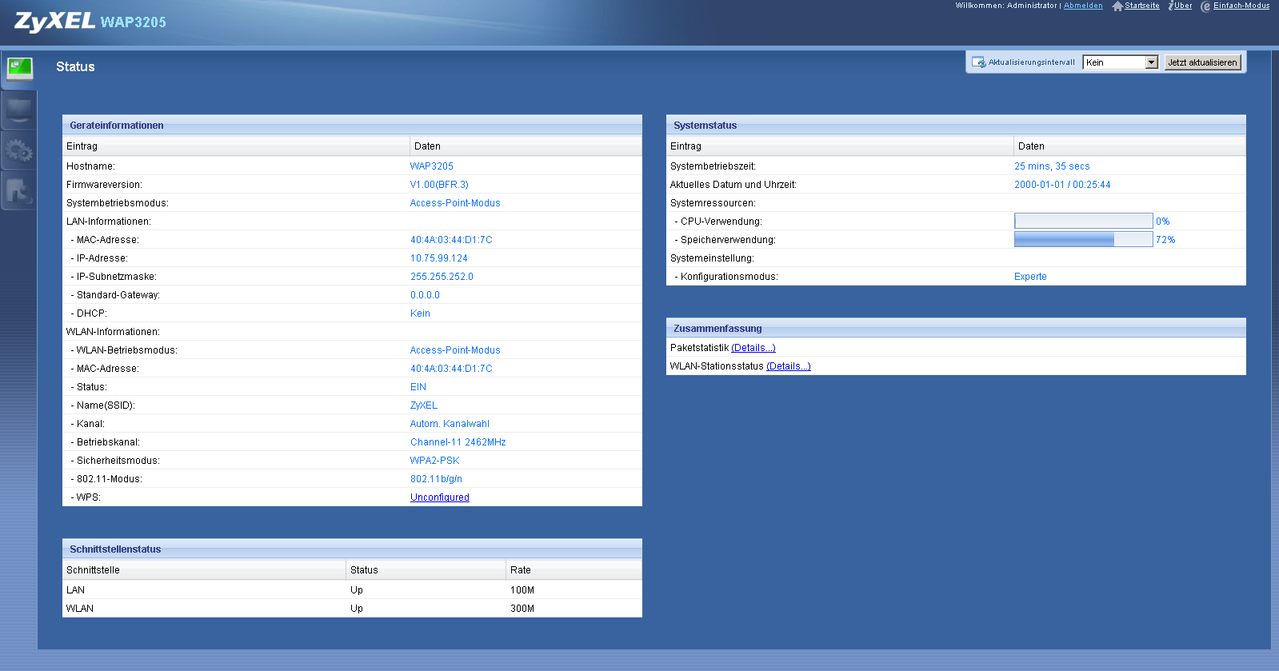Click firmware version V1.00(BFR.3)
1279x671 pixels.
tap(439, 185)
